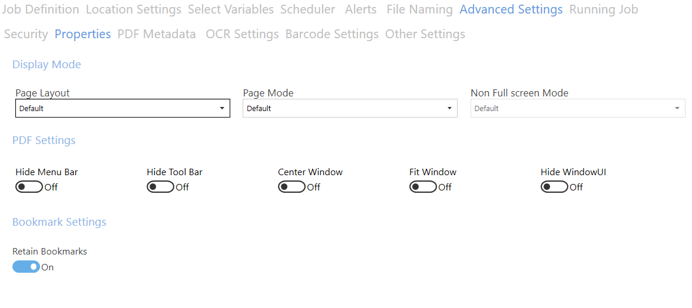The height and width of the screenshot is (308, 692).
Task: Turn on Center Window toggle
Action: point(292,187)
